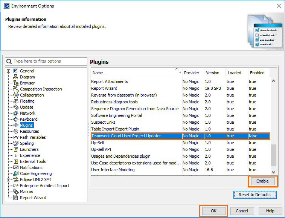Click the Keyboard options icon
The image size is (285, 218).
[x=16, y=119]
